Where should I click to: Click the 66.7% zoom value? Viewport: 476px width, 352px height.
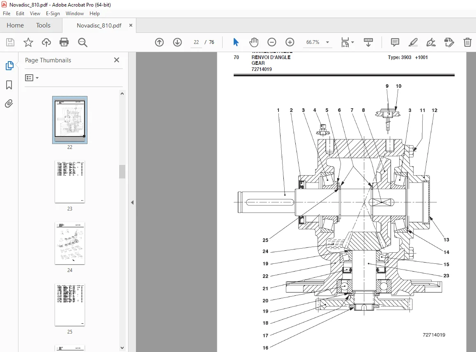313,42
